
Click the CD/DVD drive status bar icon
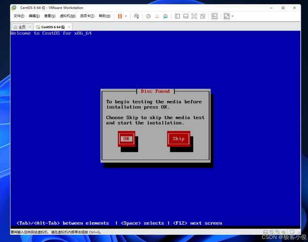point(272,232)
